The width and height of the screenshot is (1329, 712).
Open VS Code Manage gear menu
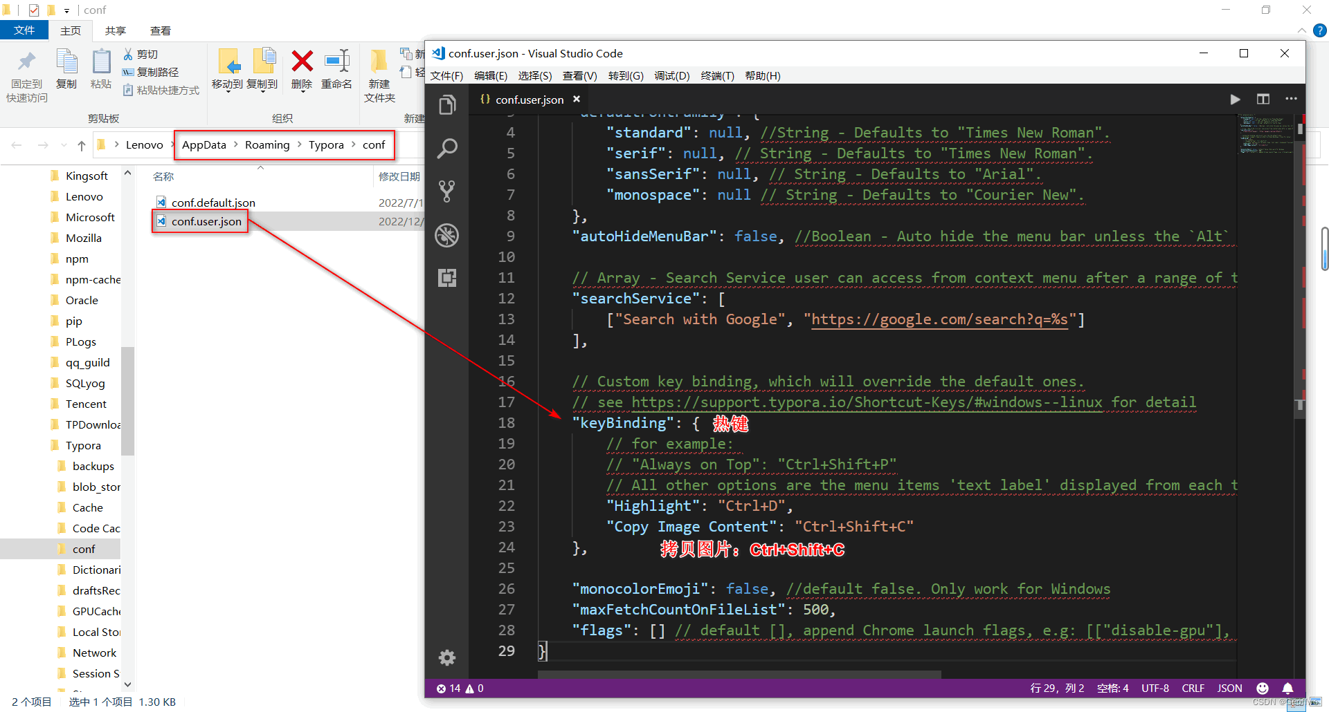click(x=447, y=657)
